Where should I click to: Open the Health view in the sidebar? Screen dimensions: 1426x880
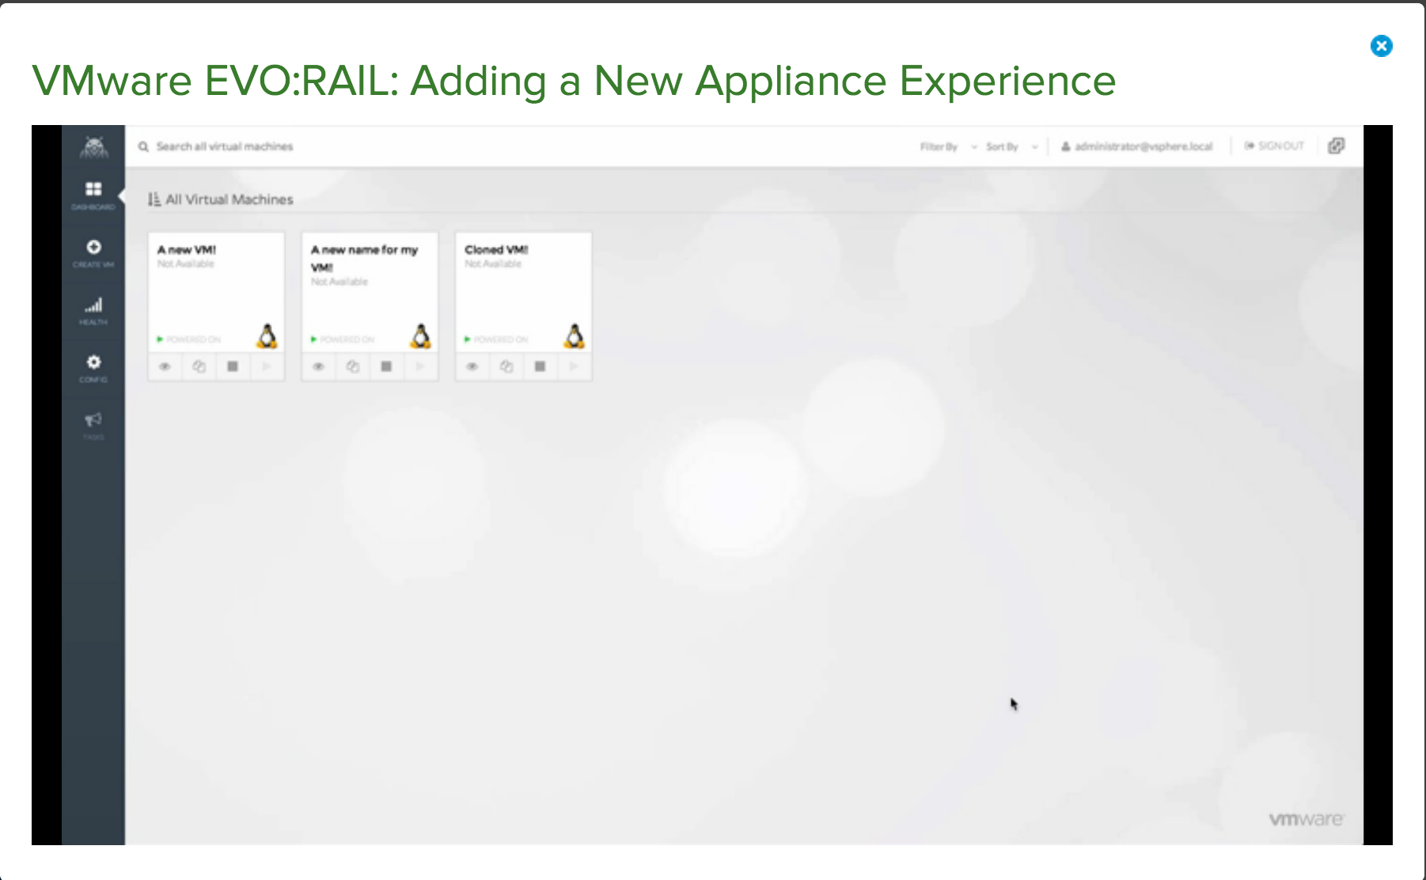point(93,311)
